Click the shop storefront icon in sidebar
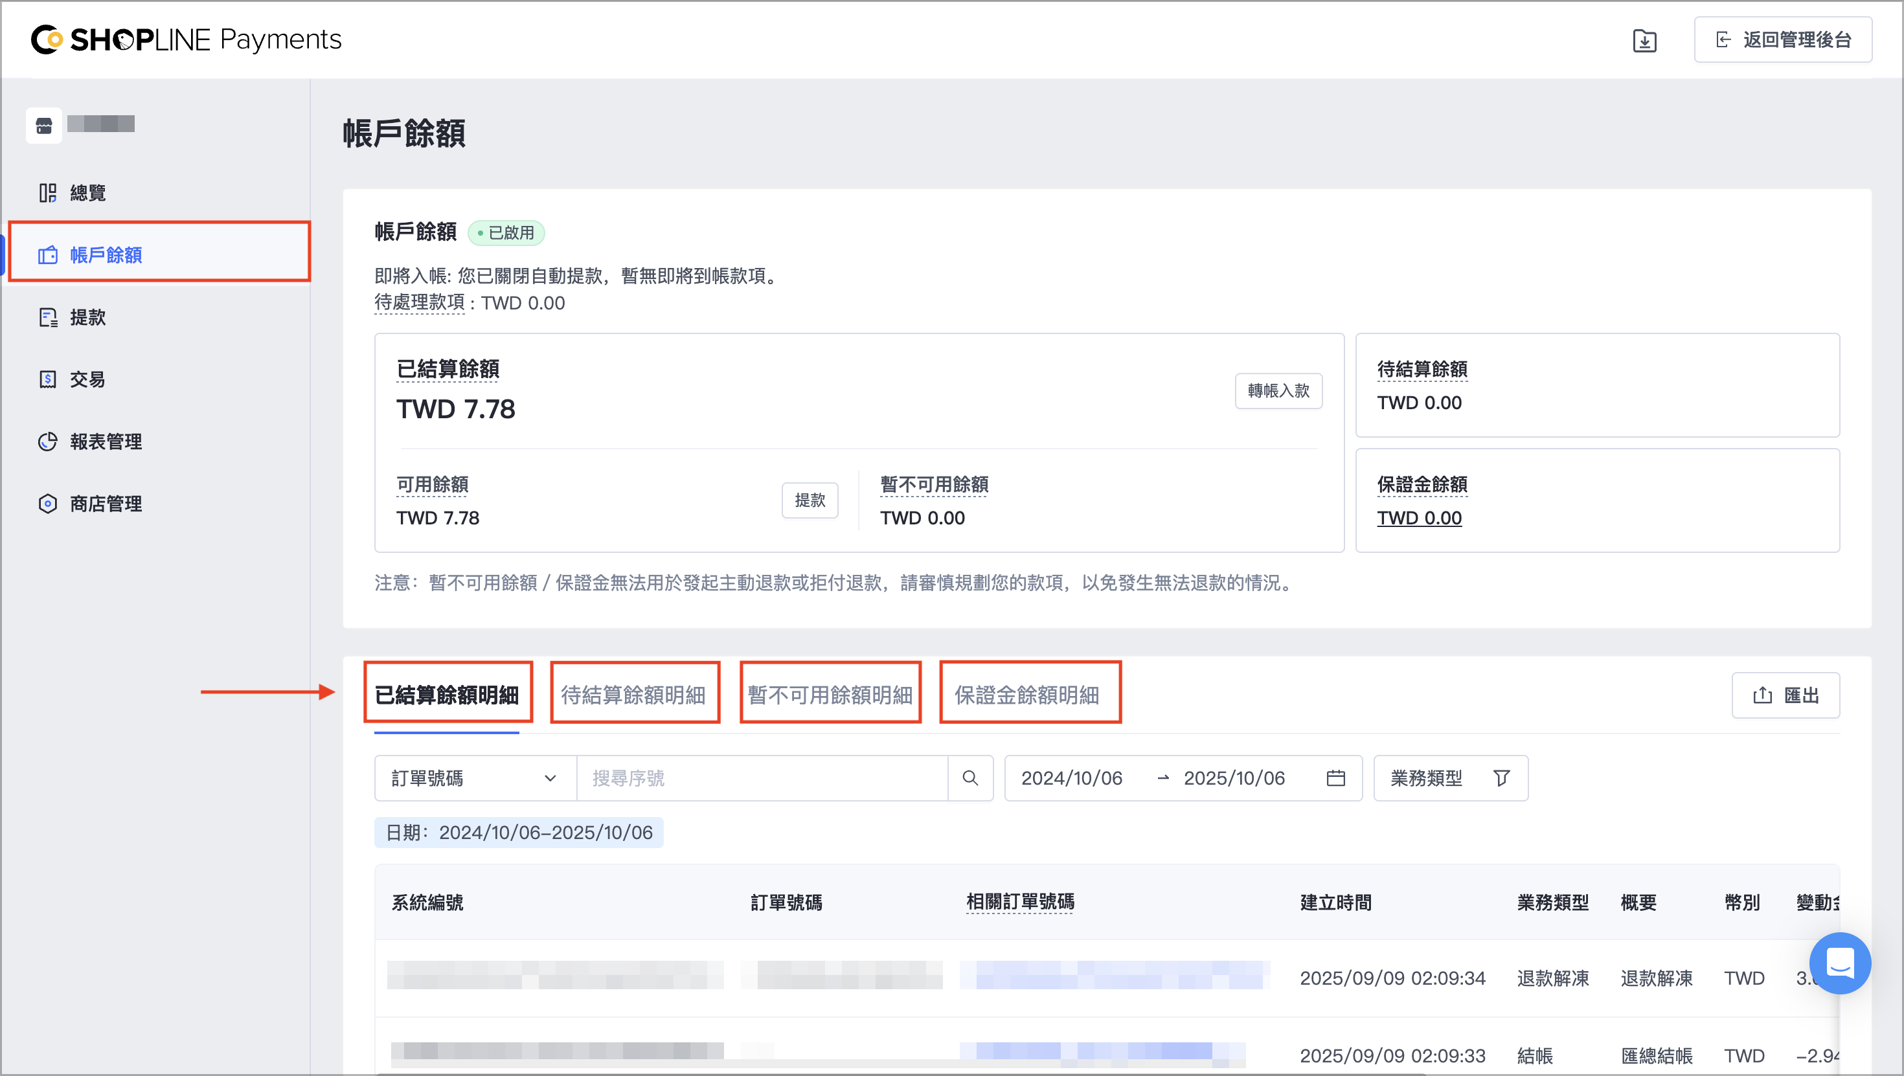1904x1076 pixels. pyautogui.click(x=44, y=126)
